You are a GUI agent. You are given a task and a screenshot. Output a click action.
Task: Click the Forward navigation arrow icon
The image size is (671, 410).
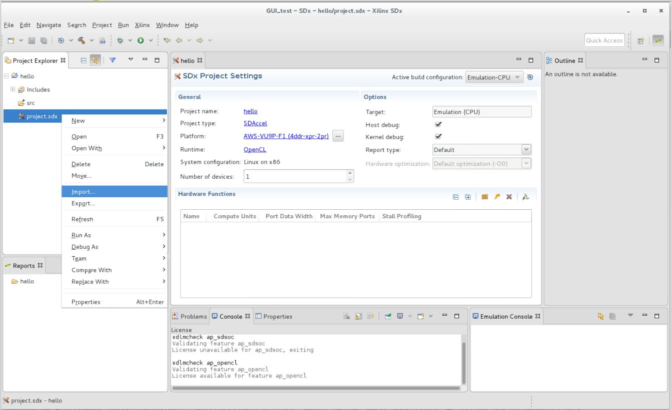click(x=199, y=40)
